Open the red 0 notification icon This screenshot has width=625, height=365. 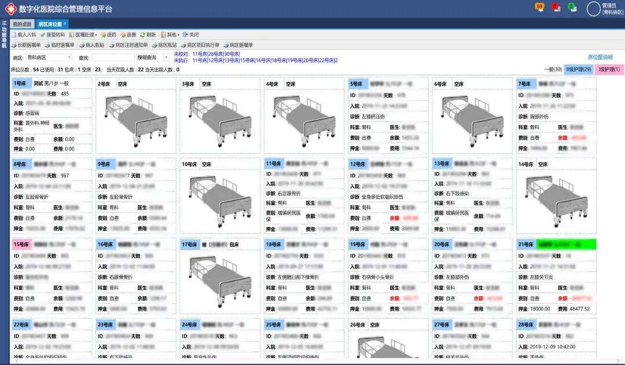556,7
